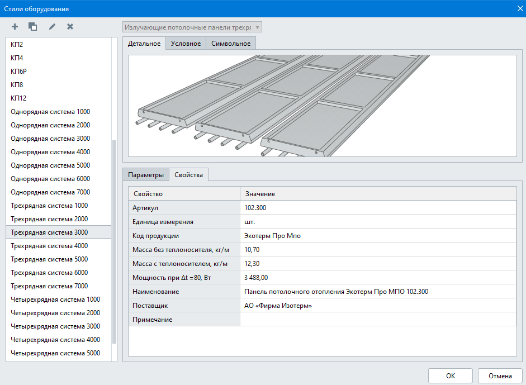The height and width of the screenshot is (385, 526).
Task: Click the delete style X icon
Action: [x=70, y=27]
